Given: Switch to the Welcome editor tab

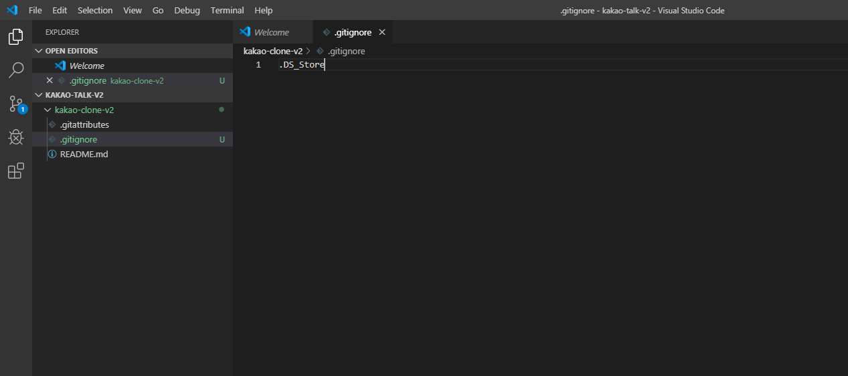Looking at the screenshot, I should tap(272, 32).
